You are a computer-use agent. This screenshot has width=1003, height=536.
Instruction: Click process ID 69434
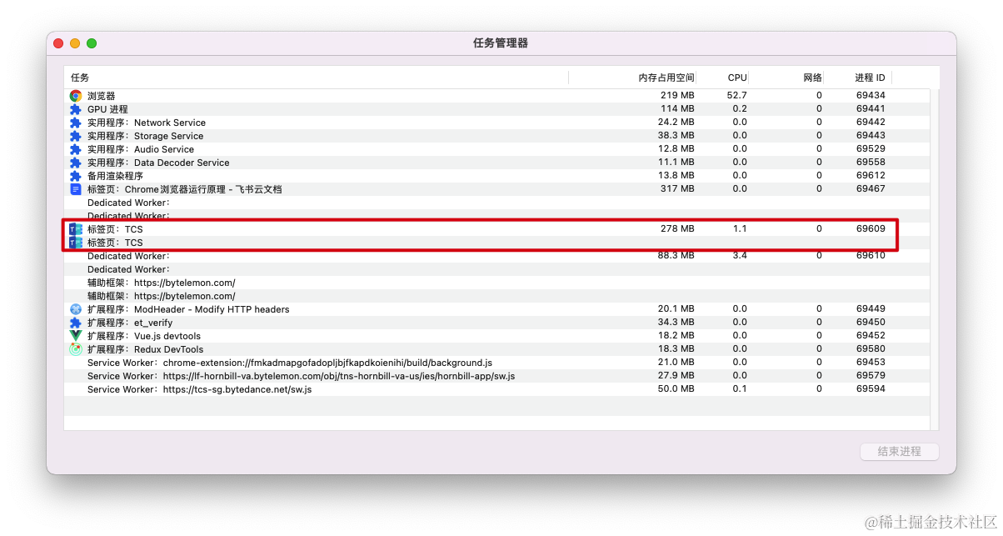click(871, 96)
